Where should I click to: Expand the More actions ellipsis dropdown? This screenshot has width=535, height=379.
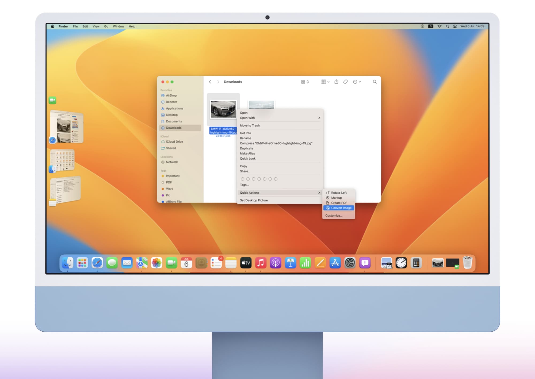pos(357,82)
